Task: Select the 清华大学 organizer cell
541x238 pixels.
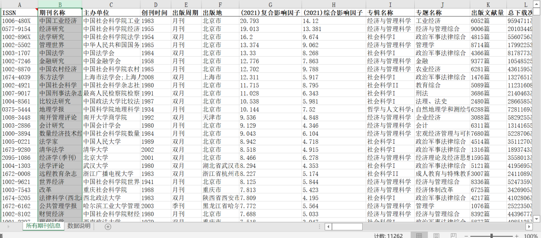Action: pyautogui.click(x=111, y=150)
